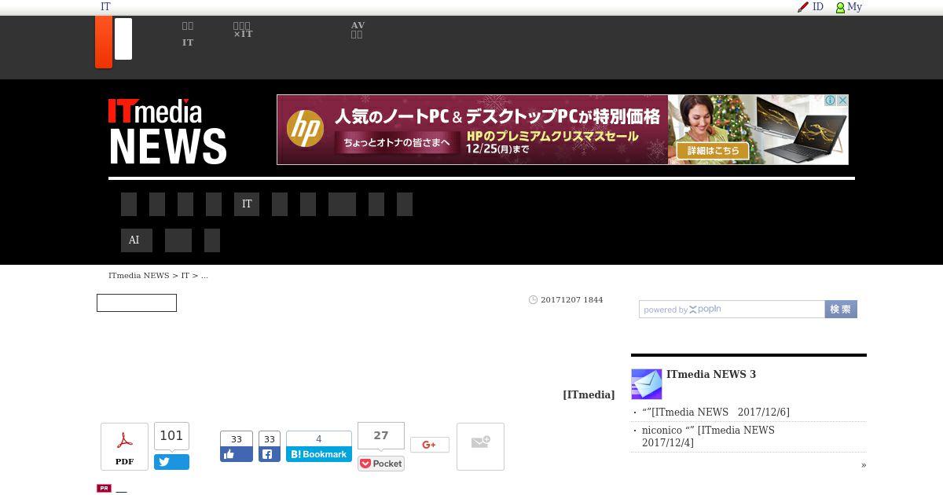Image resolution: width=943 pixels, height=495 pixels.
Task: Select the AI tab in the sub navigation
Action: tap(137, 240)
